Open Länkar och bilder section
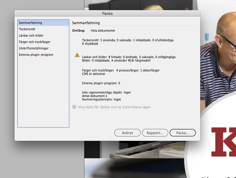236x178 pixels. (x=43, y=35)
